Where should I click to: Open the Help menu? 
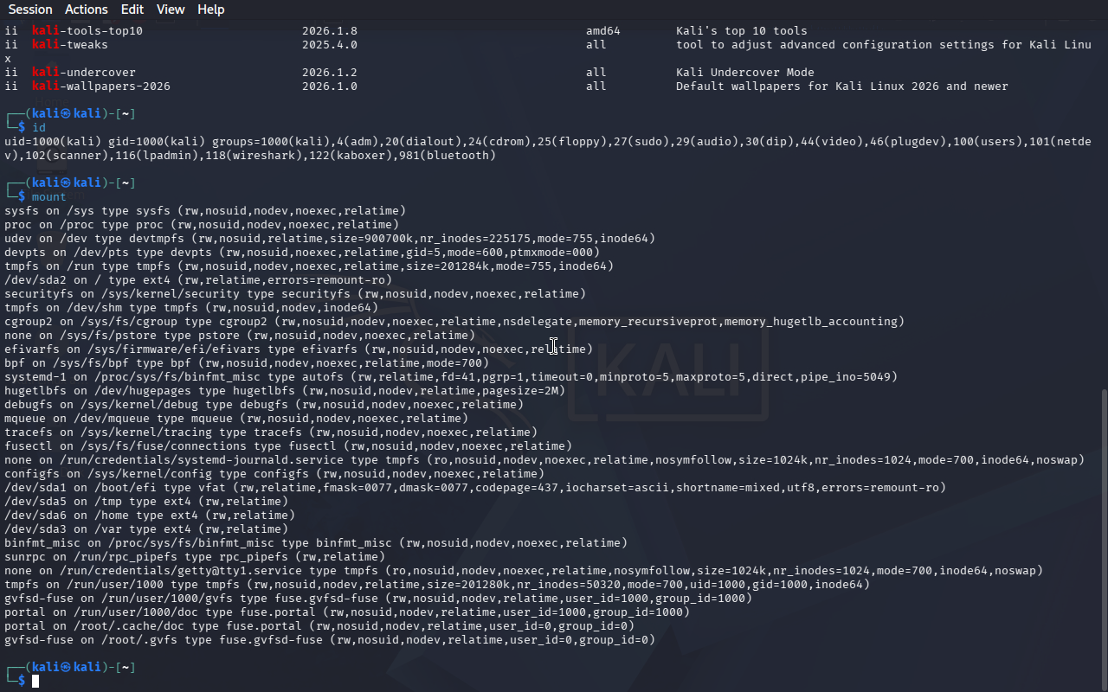point(210,10)
